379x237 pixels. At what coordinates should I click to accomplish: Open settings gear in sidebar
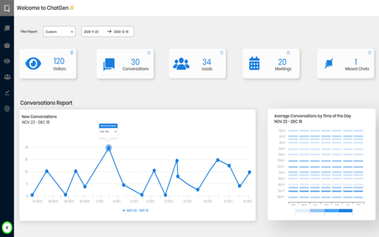(x=7, y=108)
